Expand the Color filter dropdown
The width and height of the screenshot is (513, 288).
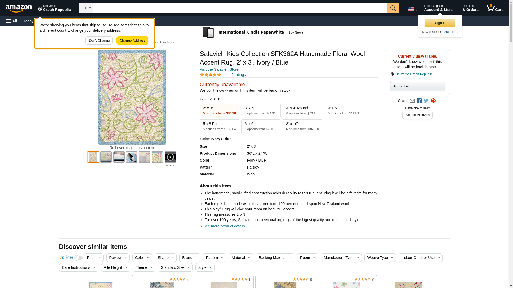(142, 258)
